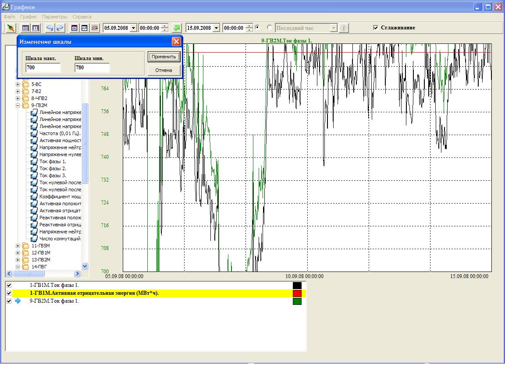
Task: Click the Шкала макс. input field
Action: tap(43, 68)
